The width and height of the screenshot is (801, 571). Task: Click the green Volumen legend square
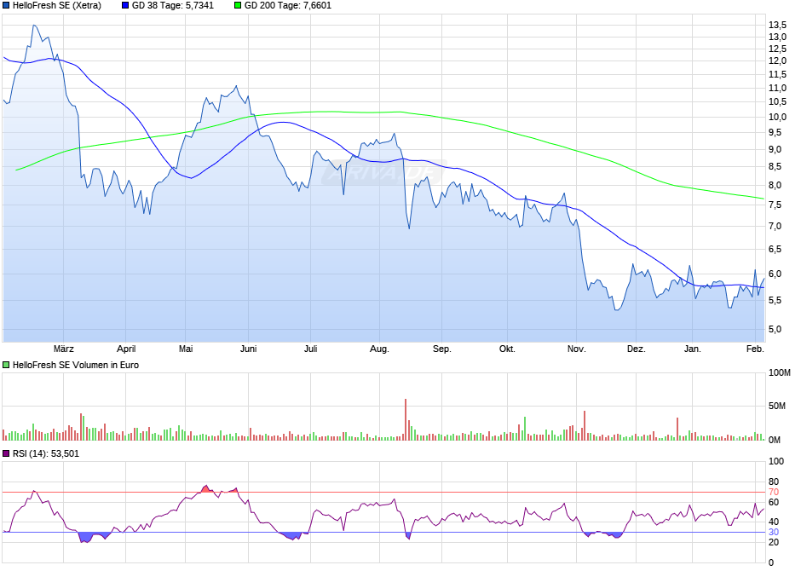(6, 365)
